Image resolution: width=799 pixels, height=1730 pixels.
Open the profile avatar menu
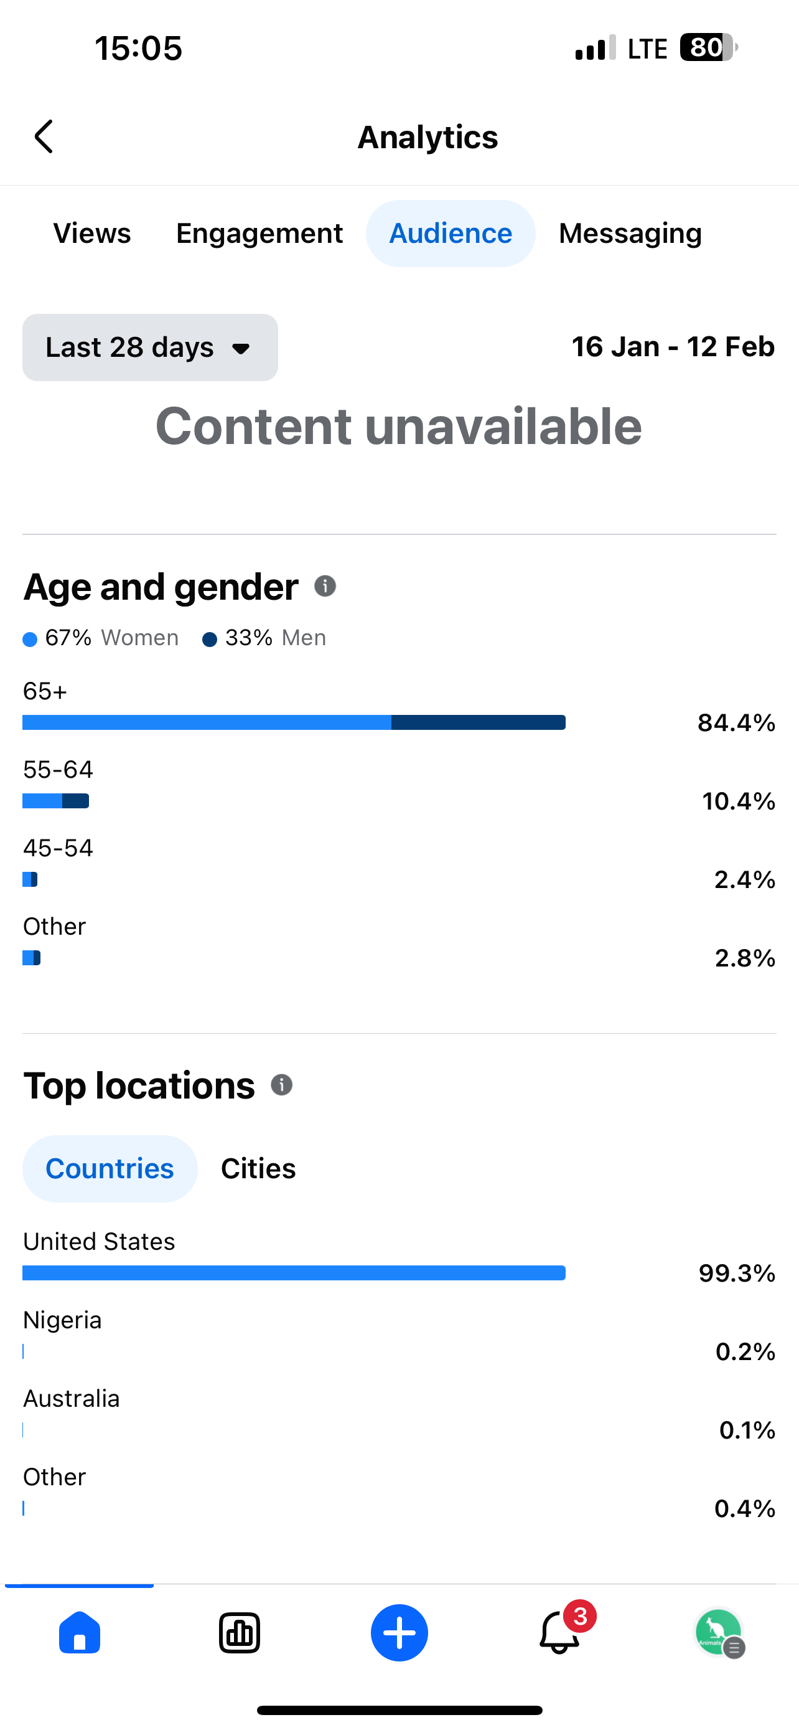coord(719,1632)
